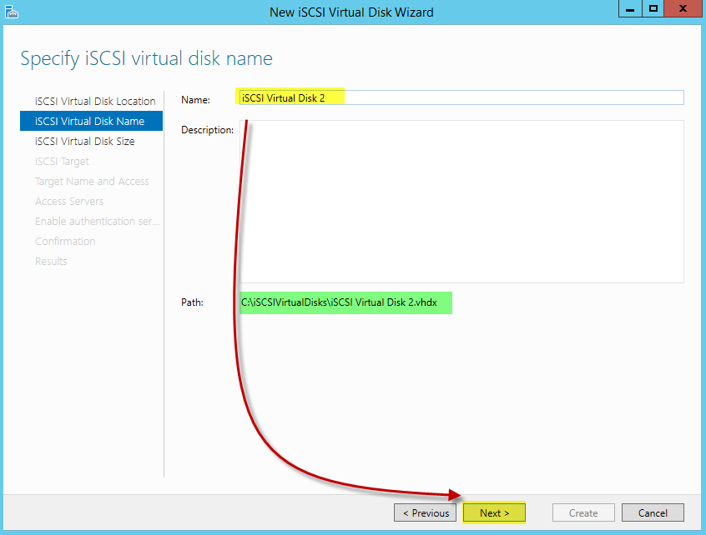This screenshot has height=535, width=706.
Task: Select iSCSI Virtual Disk Name step
Action: [92, 122]
